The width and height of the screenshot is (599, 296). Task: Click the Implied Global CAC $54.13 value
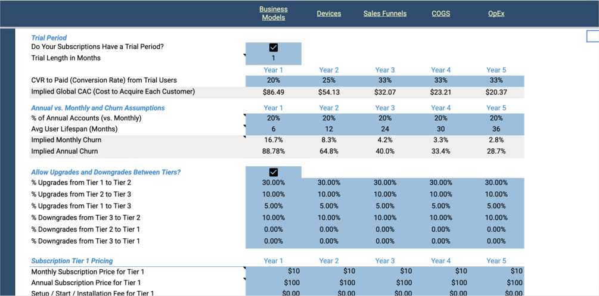pos(329,92)
